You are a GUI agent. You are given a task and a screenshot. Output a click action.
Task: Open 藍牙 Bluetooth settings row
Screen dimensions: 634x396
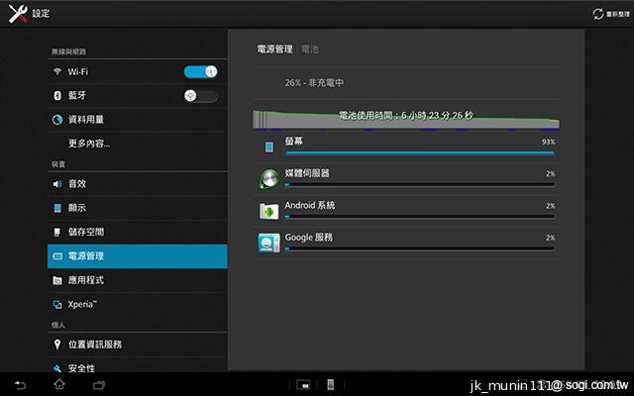pyautogui.click(x=138, y=96)
